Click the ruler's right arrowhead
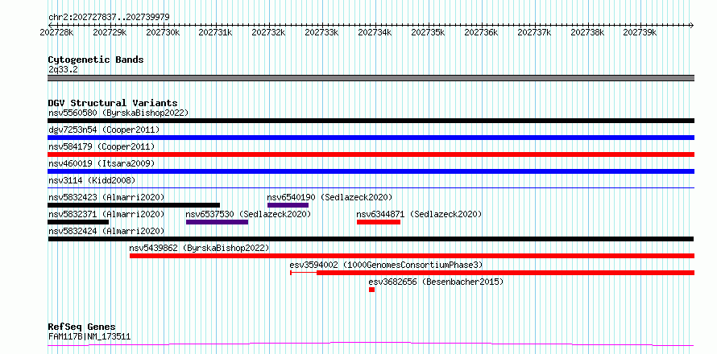 (x=692, y=25)
